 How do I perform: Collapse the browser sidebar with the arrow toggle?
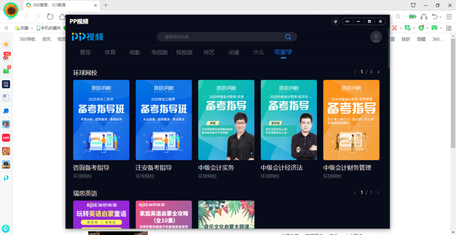click(6, 28)
